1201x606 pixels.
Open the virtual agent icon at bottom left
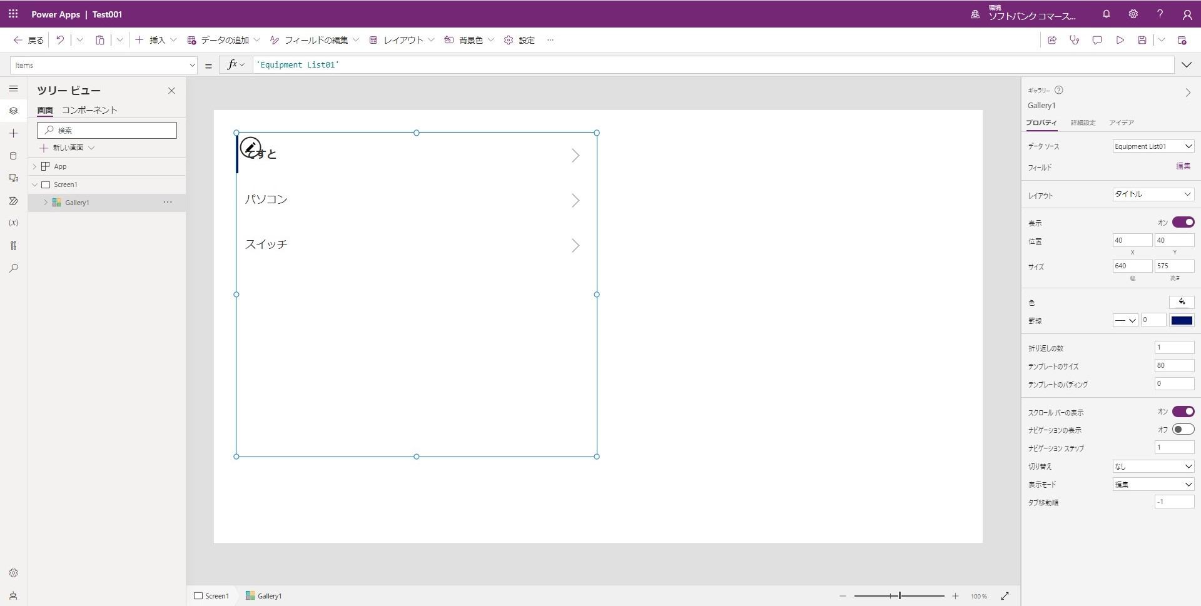pos(13,596)
